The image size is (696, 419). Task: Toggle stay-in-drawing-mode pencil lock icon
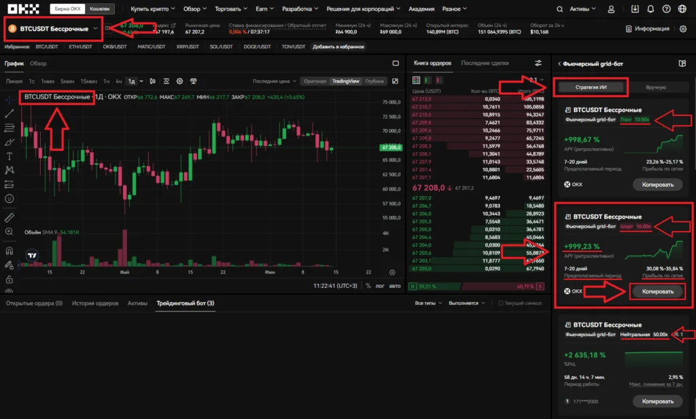click(x=10, y=265)
